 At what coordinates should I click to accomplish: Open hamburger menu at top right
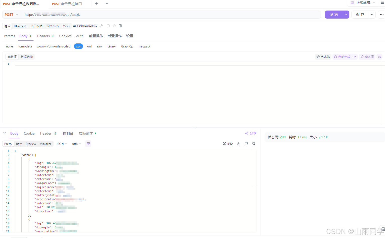pyautogui.click(x=382, y=3)
